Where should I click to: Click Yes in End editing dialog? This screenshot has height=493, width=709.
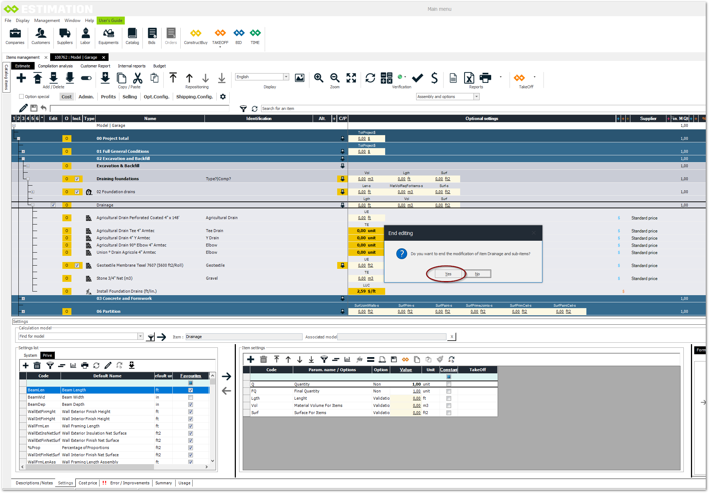(x=448, y=274)
